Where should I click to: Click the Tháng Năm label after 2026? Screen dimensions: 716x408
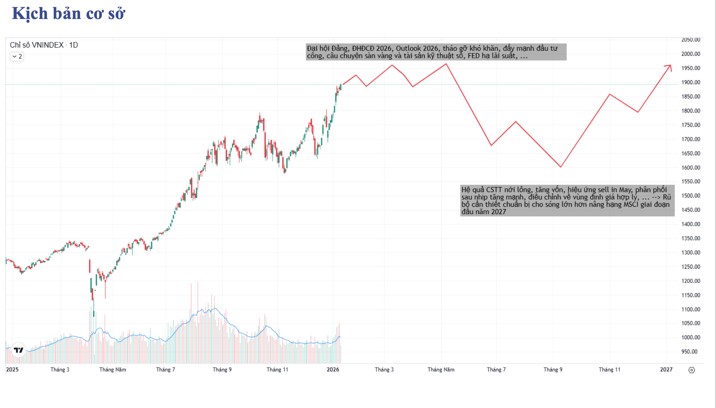(441, 369)
